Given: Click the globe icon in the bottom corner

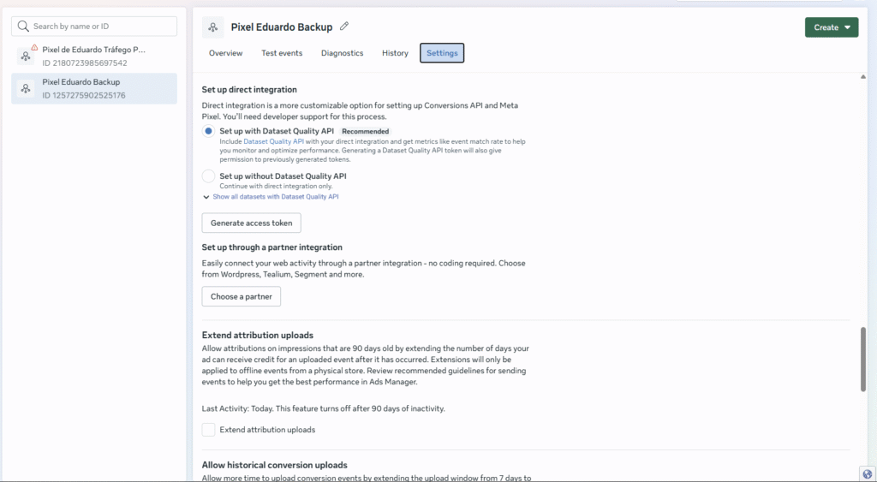Looking at the screenshot, I should click(x=868, y=473).
